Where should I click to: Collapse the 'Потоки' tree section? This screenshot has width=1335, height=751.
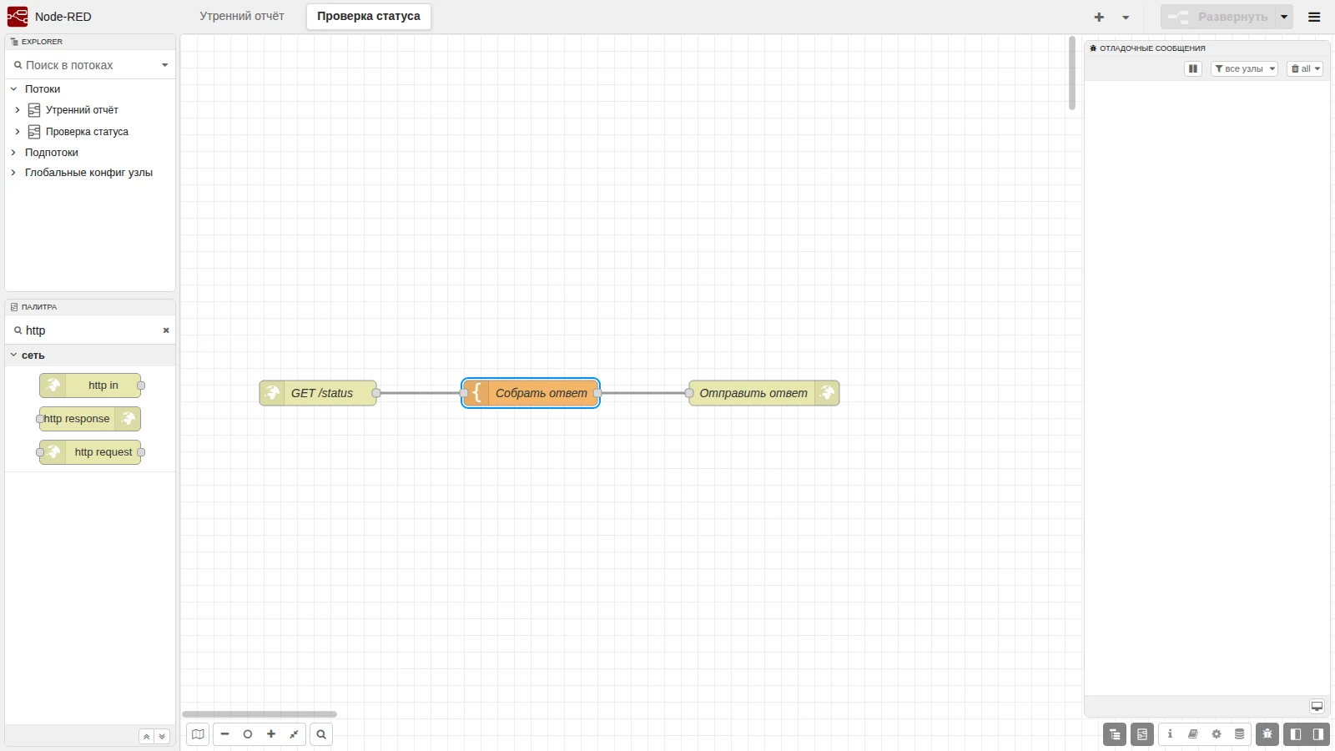(x=13, y=89)
